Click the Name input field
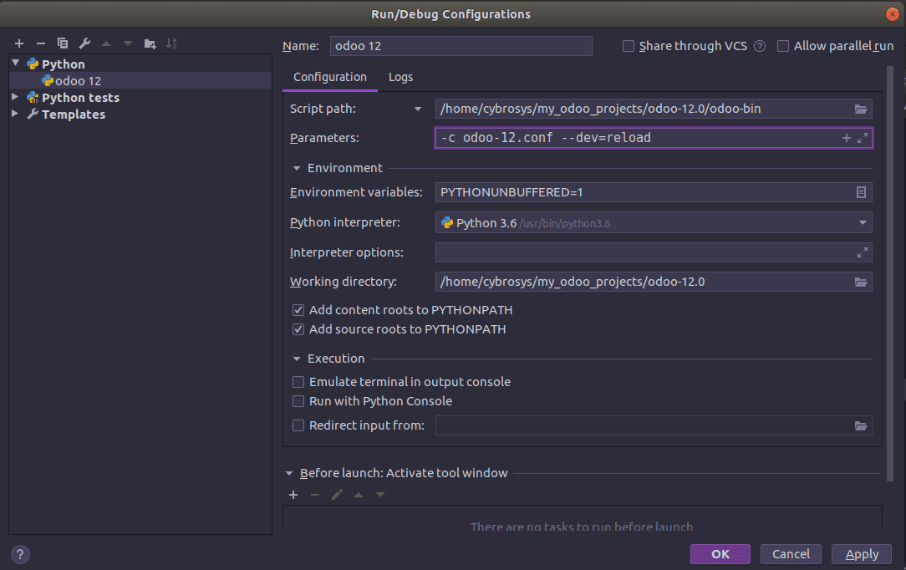906x570 pixels. click(x=461, y=46)
